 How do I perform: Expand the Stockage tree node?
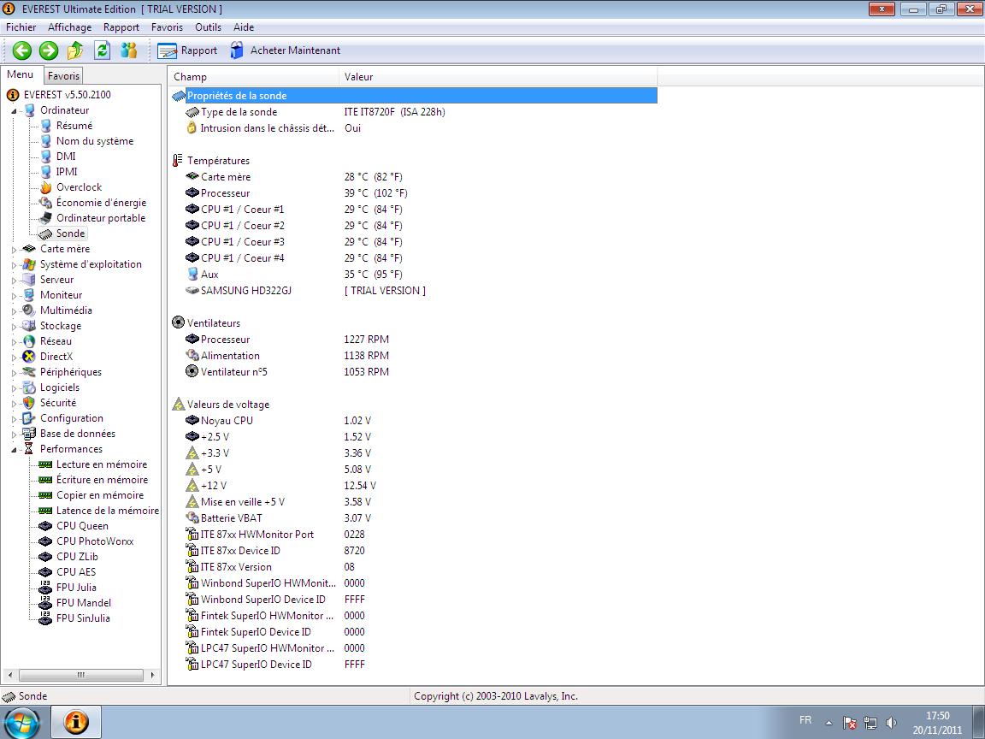tap(14, 326)
